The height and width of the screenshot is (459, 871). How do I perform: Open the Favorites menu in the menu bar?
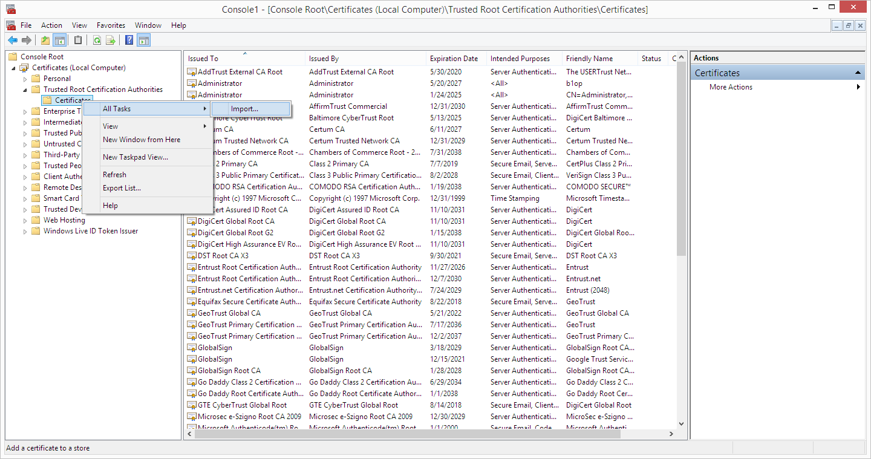[111, 25]
